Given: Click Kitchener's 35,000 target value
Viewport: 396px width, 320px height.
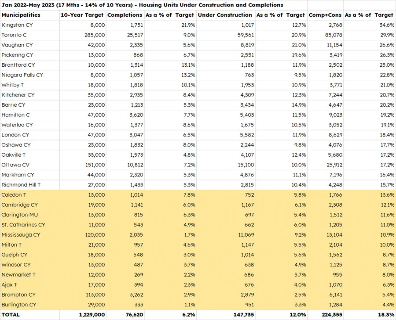Looking at the screenshot, I should coord(96,95).
